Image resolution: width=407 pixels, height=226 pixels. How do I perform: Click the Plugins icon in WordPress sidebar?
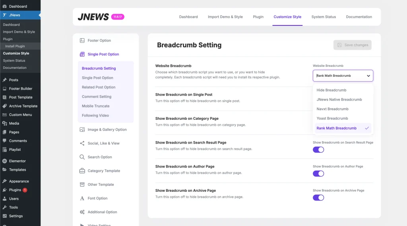(4, 190)
